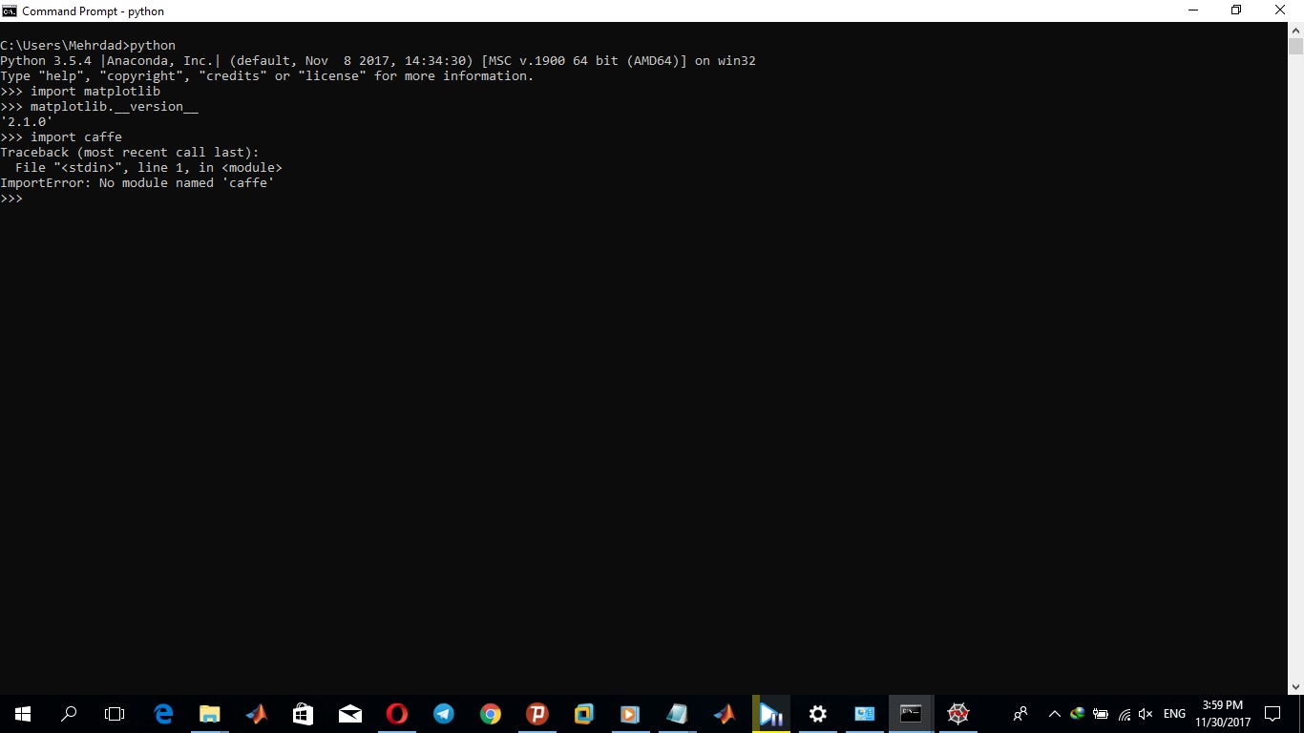1304x733 pixels.
Task: Click the last empty '>>>' prompt
Action: (x=11, y=199)
